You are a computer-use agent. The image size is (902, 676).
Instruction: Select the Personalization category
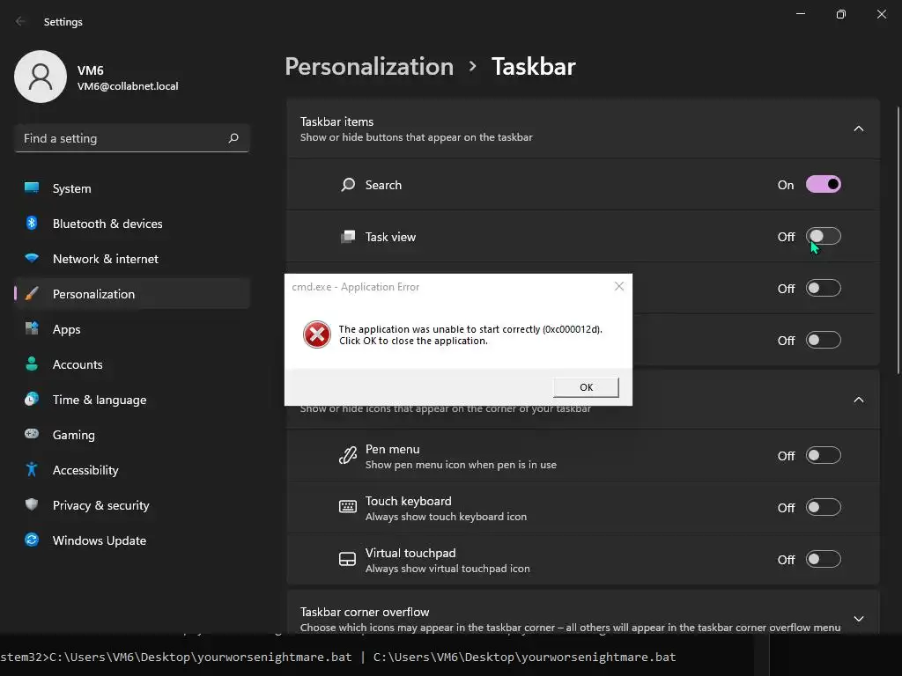pyautogui.click(x=132, y=294)
